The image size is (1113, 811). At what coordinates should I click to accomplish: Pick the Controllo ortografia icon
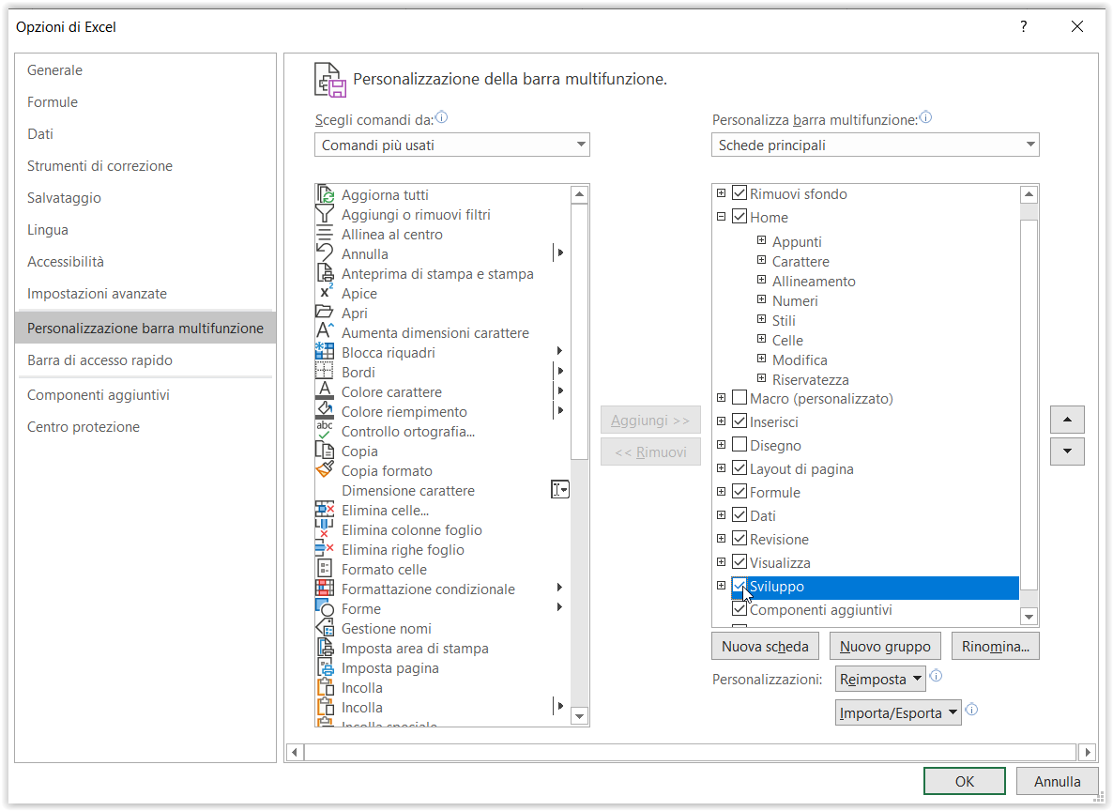pos(325,431)
